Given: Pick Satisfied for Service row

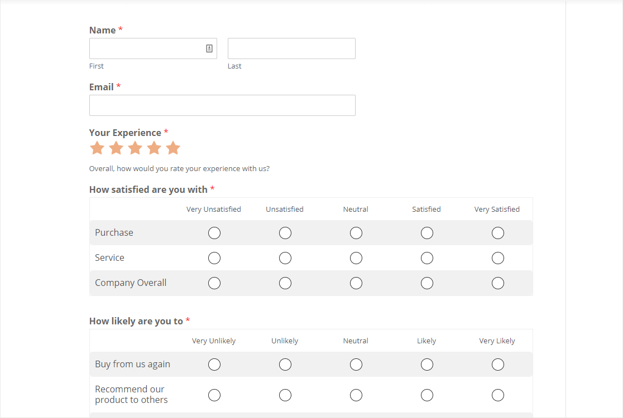Looking at the screenshot, I should (427, 258).
